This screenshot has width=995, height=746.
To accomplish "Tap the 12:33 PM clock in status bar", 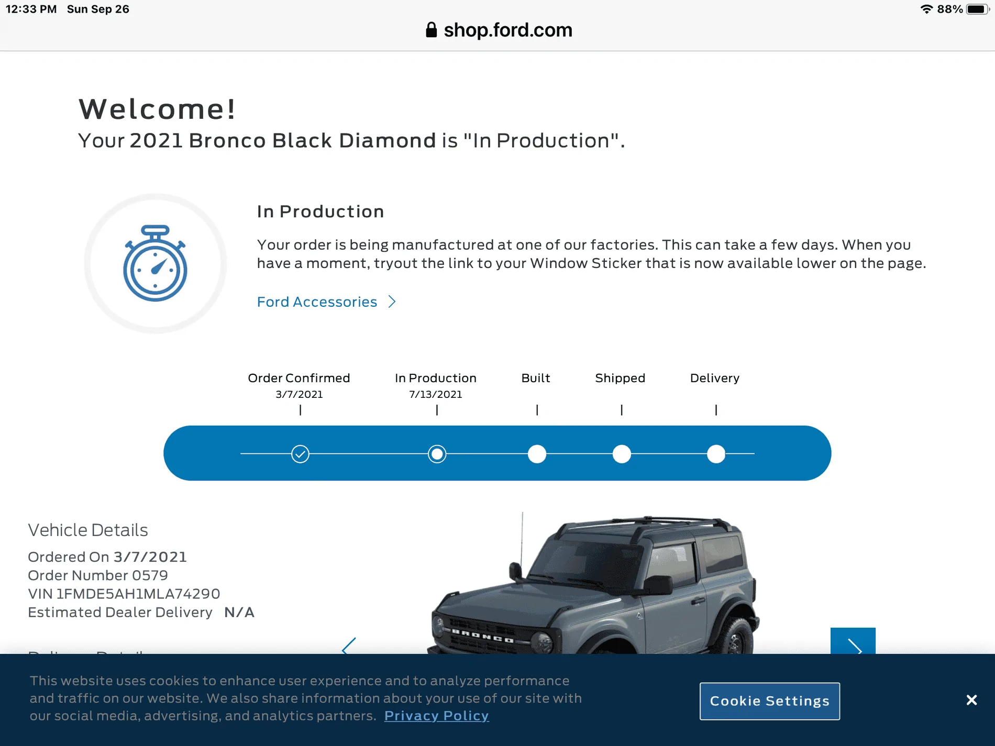I will pyautogui.click(x=31, y=9).
